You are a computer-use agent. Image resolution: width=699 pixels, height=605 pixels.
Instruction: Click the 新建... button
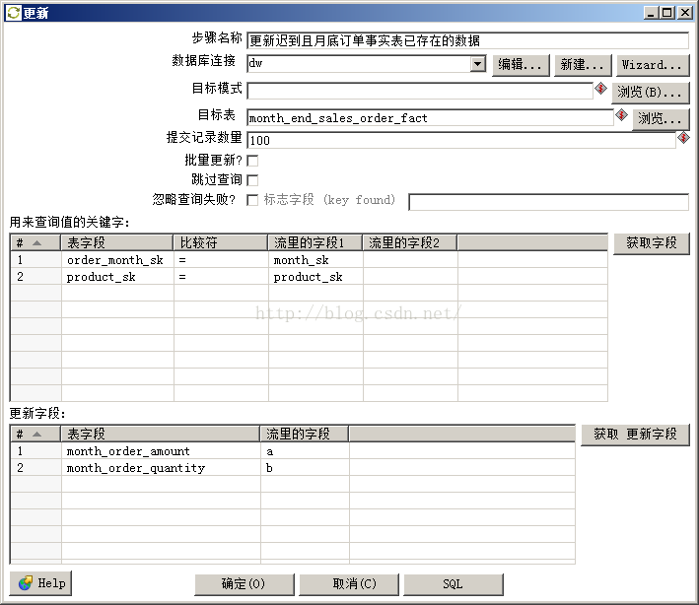click(x=583, y=65)
